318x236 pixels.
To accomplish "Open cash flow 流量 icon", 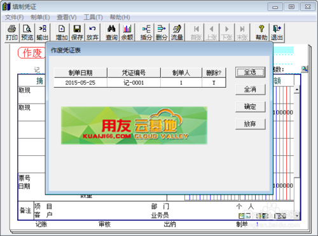I will pyautogui.click(x=177, y=32).
